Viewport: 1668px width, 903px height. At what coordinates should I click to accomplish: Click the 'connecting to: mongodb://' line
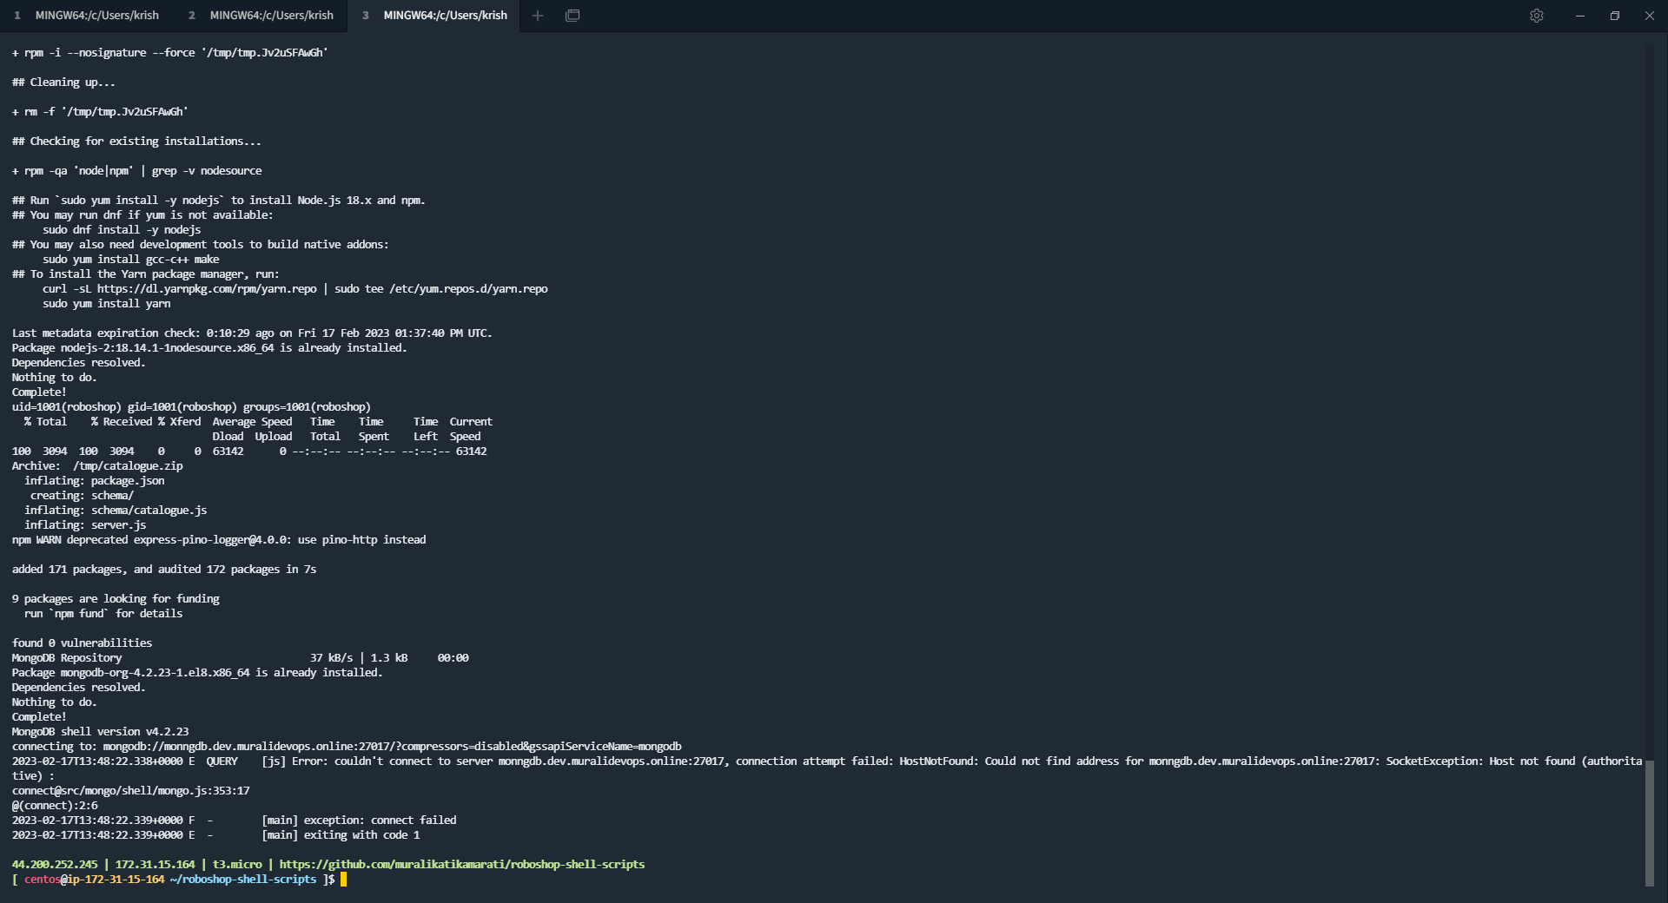click(347, 747)
